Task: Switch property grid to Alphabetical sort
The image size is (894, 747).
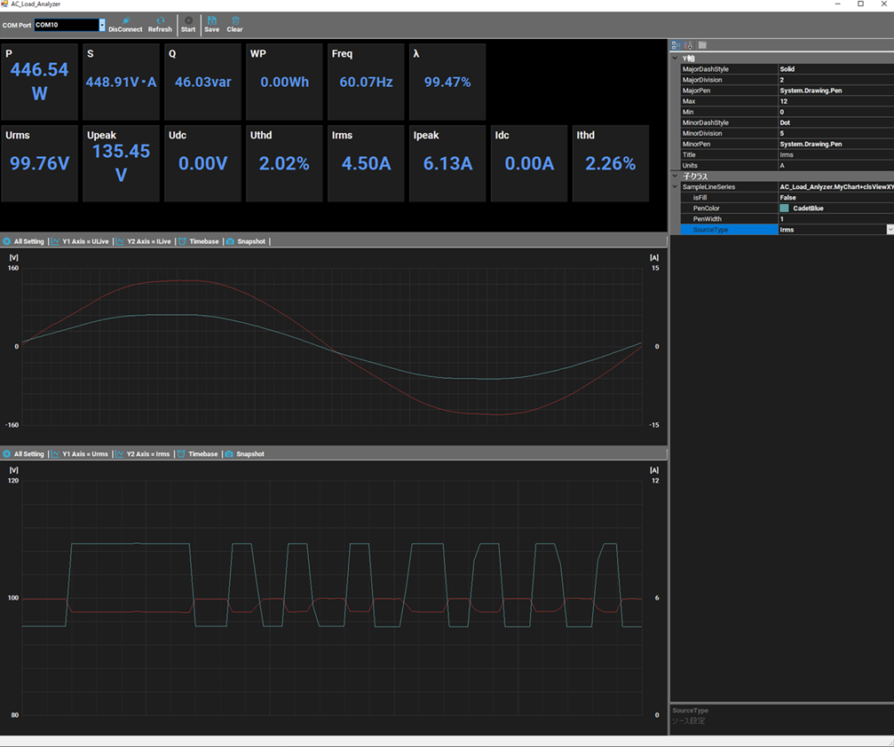Action: coord(688,45)
